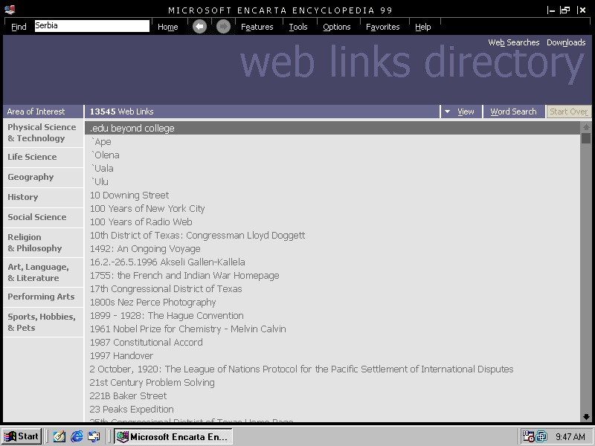Open the Tools menu

tap(298, 27)
